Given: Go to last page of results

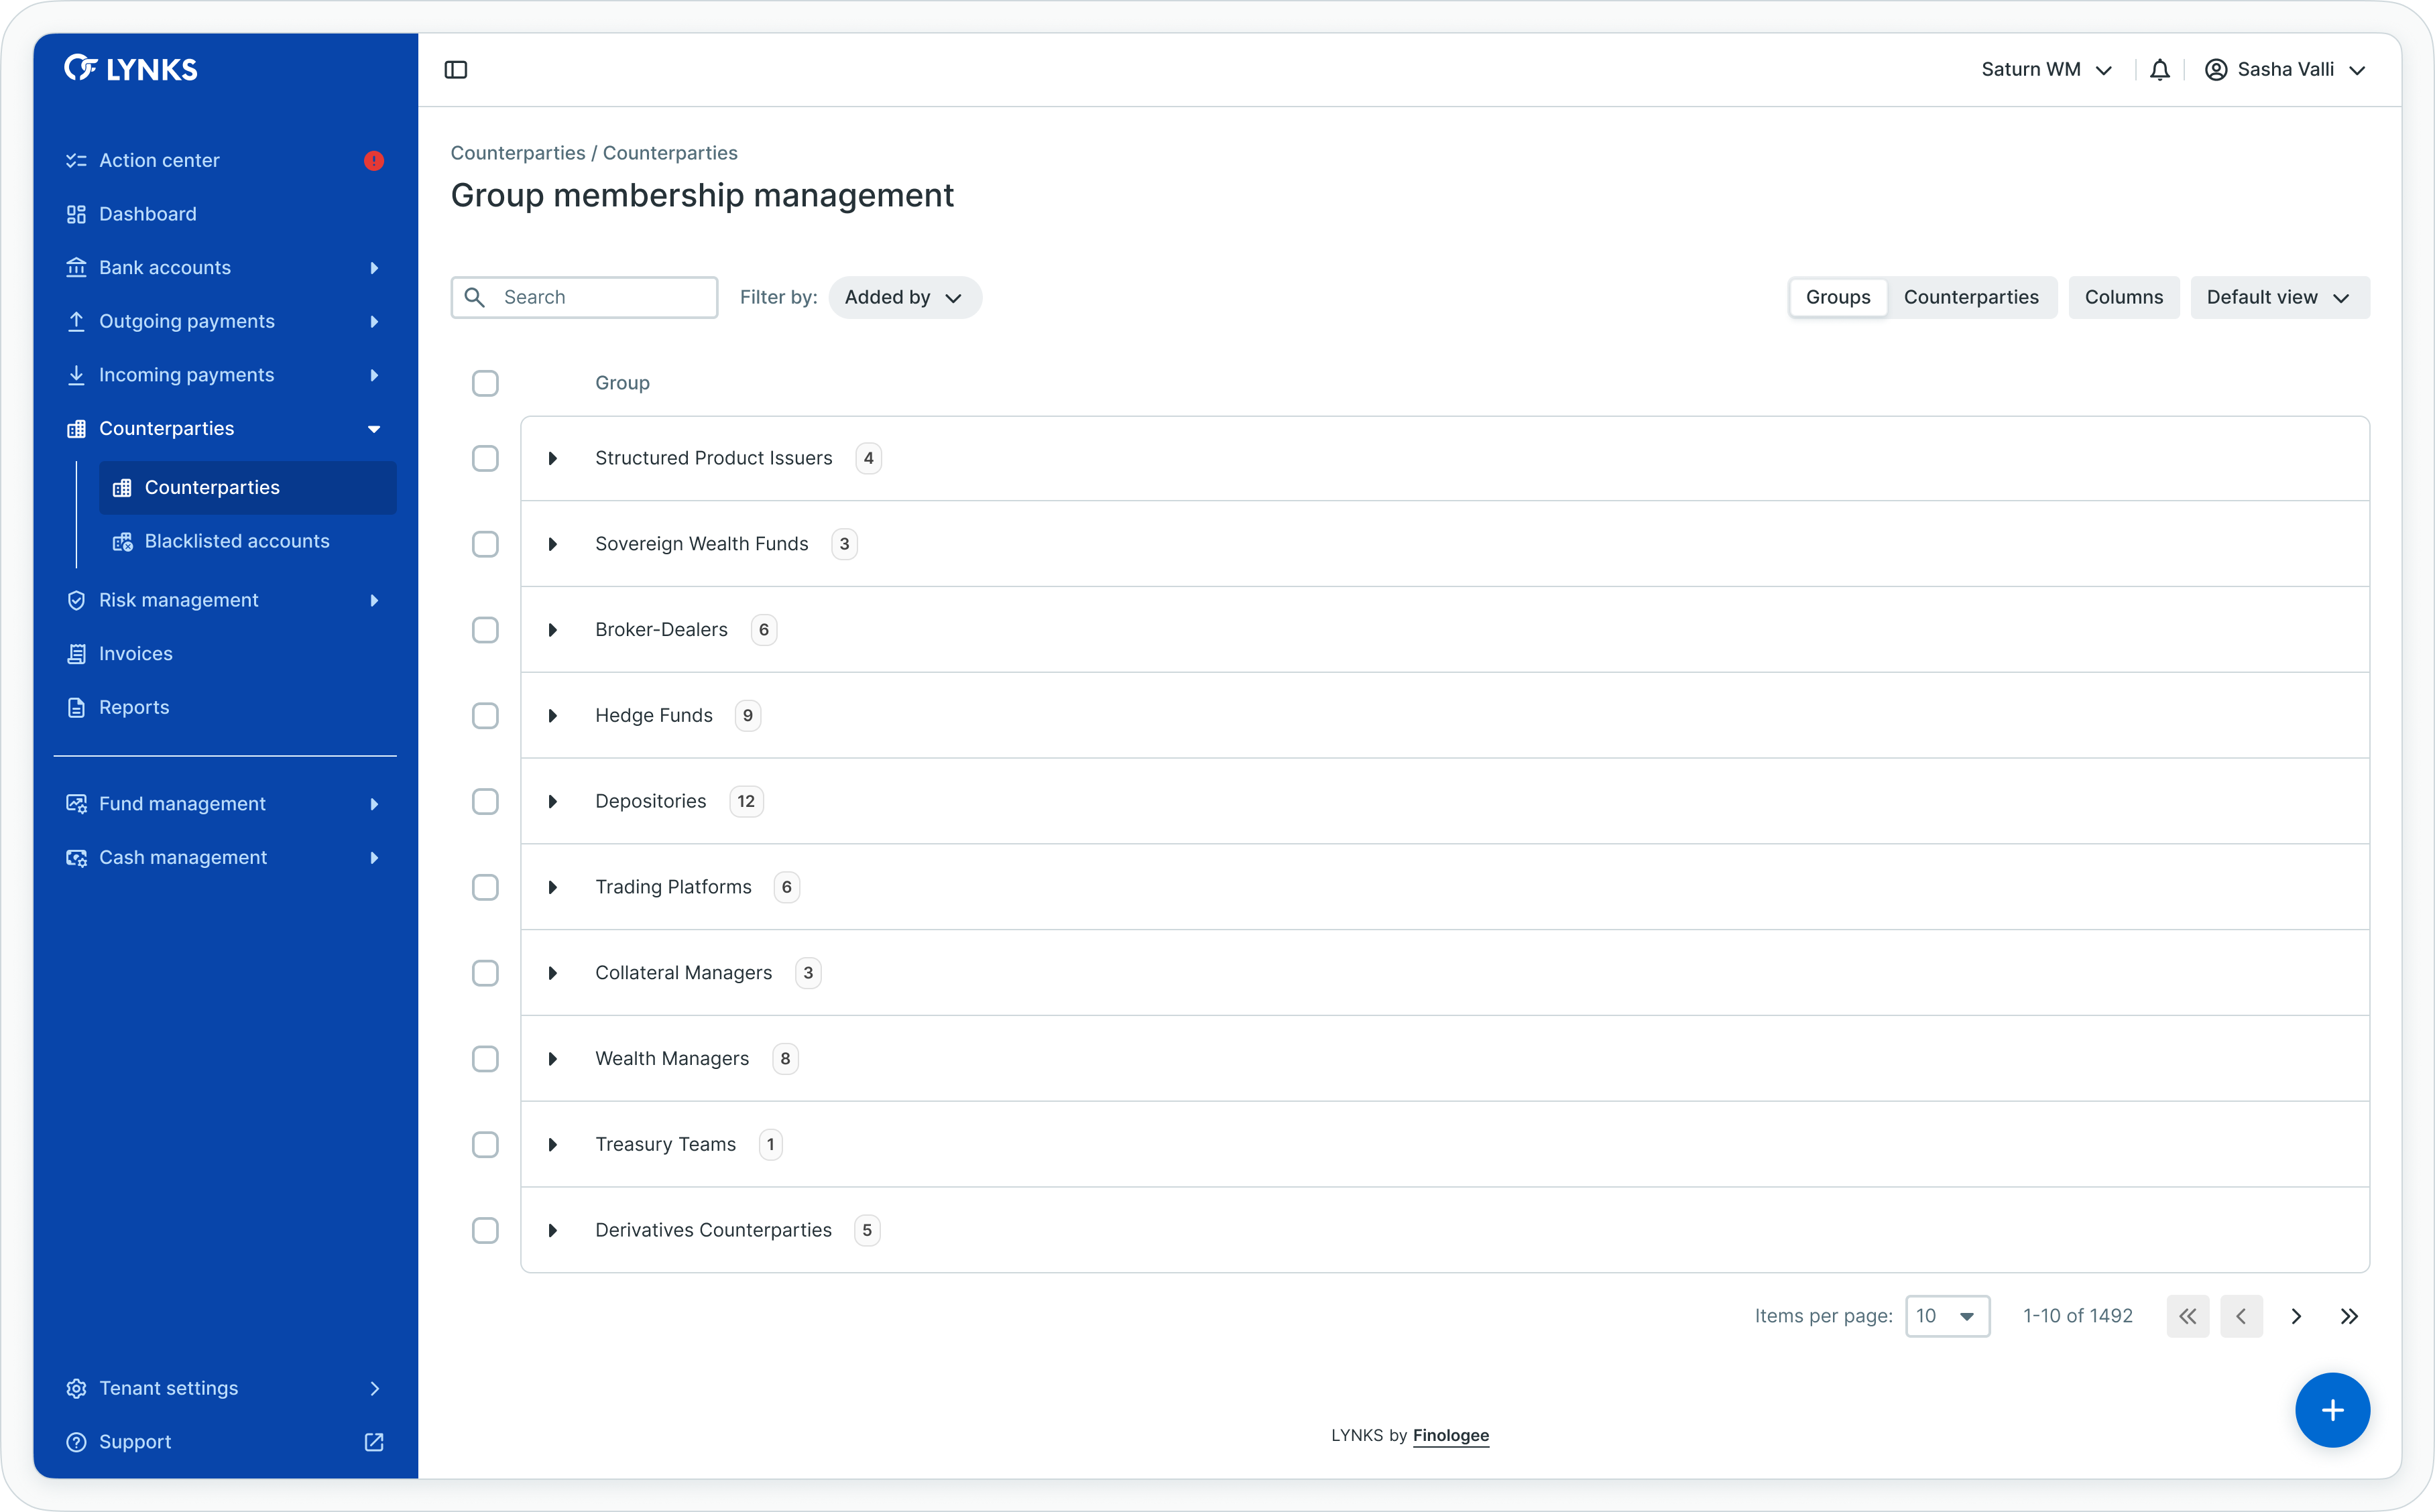Looking at the screenshot, I should (x=2349, y=1316).
